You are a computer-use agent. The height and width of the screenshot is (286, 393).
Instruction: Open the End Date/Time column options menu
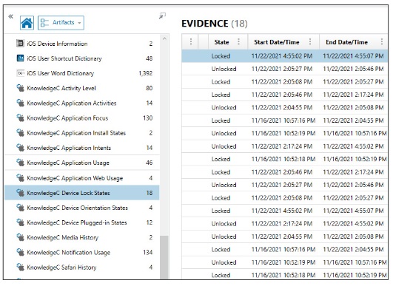382,42
